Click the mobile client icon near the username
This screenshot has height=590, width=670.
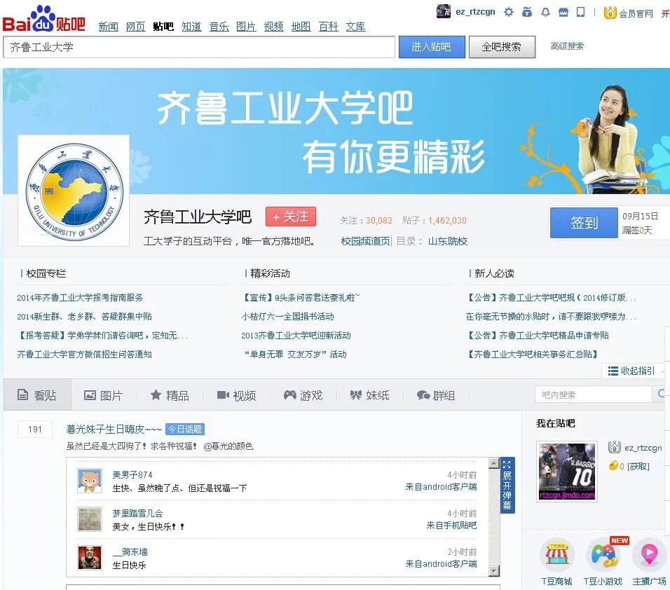[x=580, y=12]
